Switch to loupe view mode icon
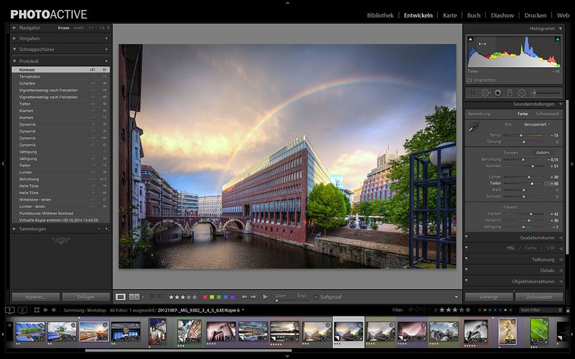The height and width of the screenshot is (359, 575). pos(120,297)
